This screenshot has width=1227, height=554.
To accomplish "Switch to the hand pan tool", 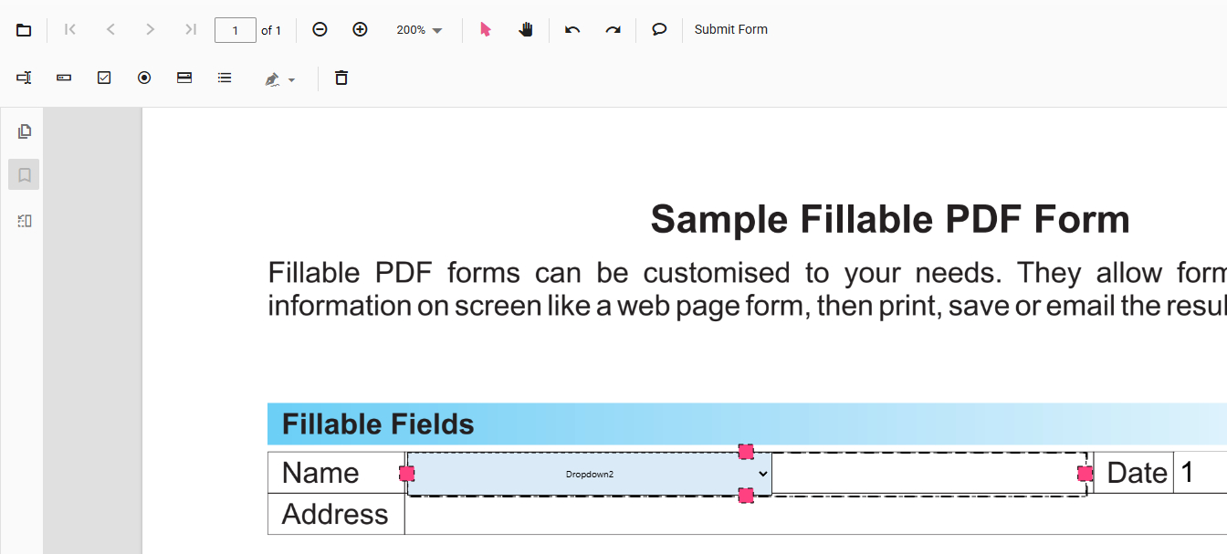I will click(526, 30).
